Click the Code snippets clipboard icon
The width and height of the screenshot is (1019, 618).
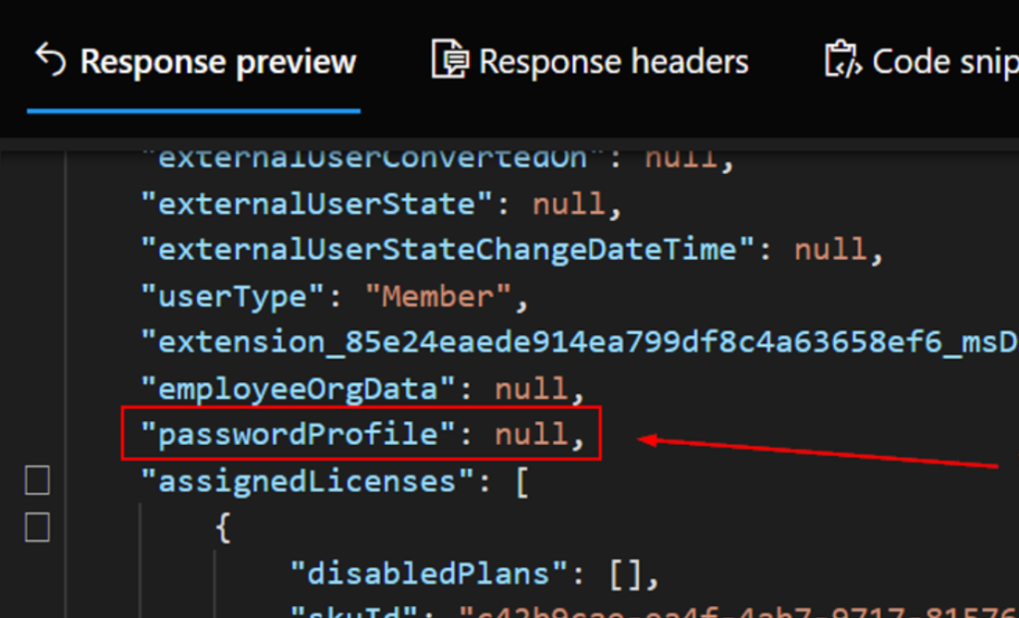(x=842, y=60)
